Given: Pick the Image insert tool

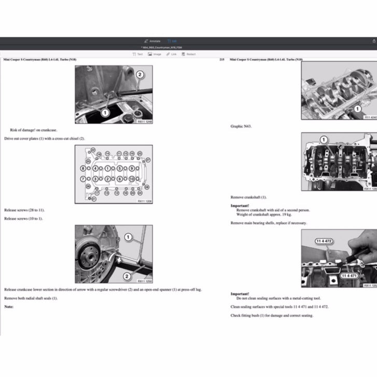Looking at the screenshot, I should point(155,54).
